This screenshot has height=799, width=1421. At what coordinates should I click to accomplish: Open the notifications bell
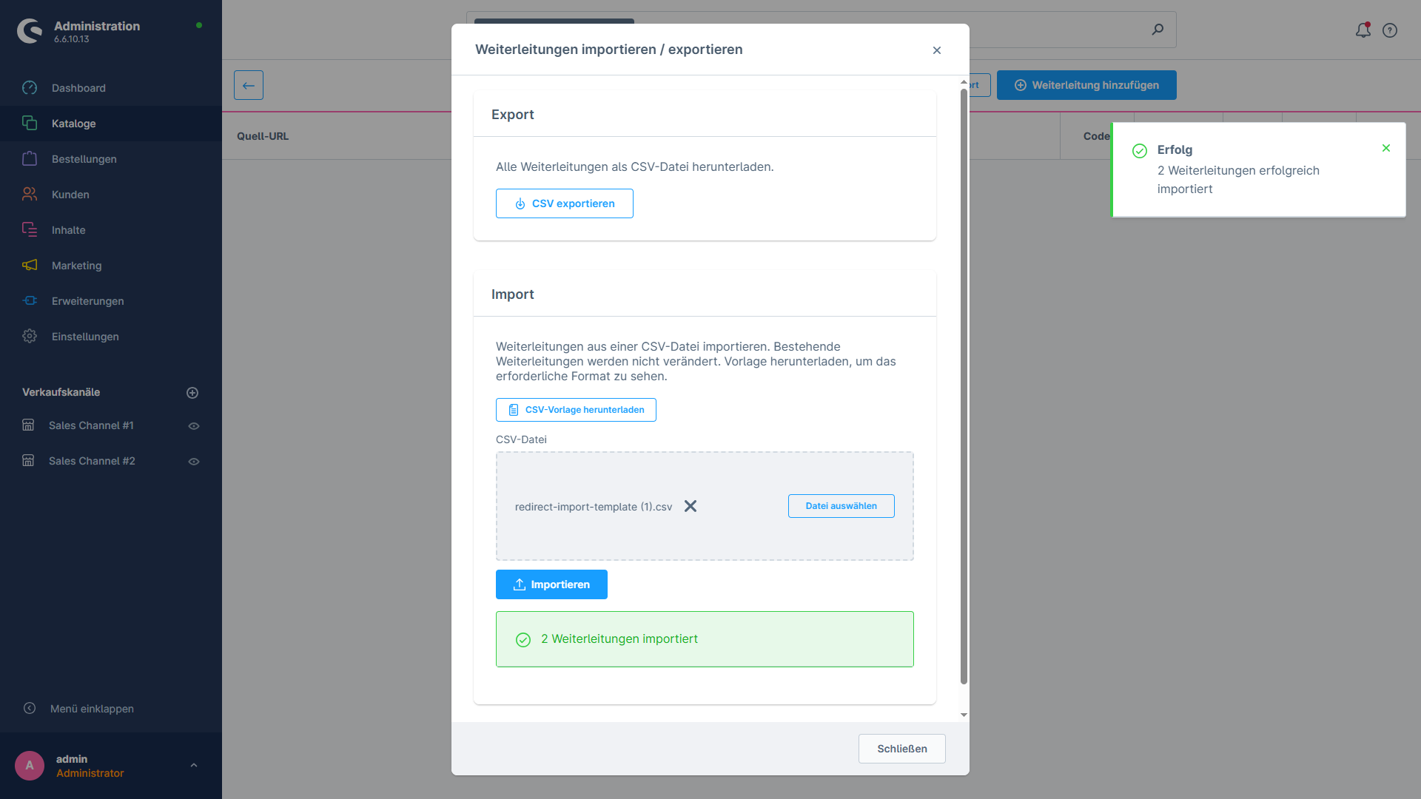(x=1363, y=30)
